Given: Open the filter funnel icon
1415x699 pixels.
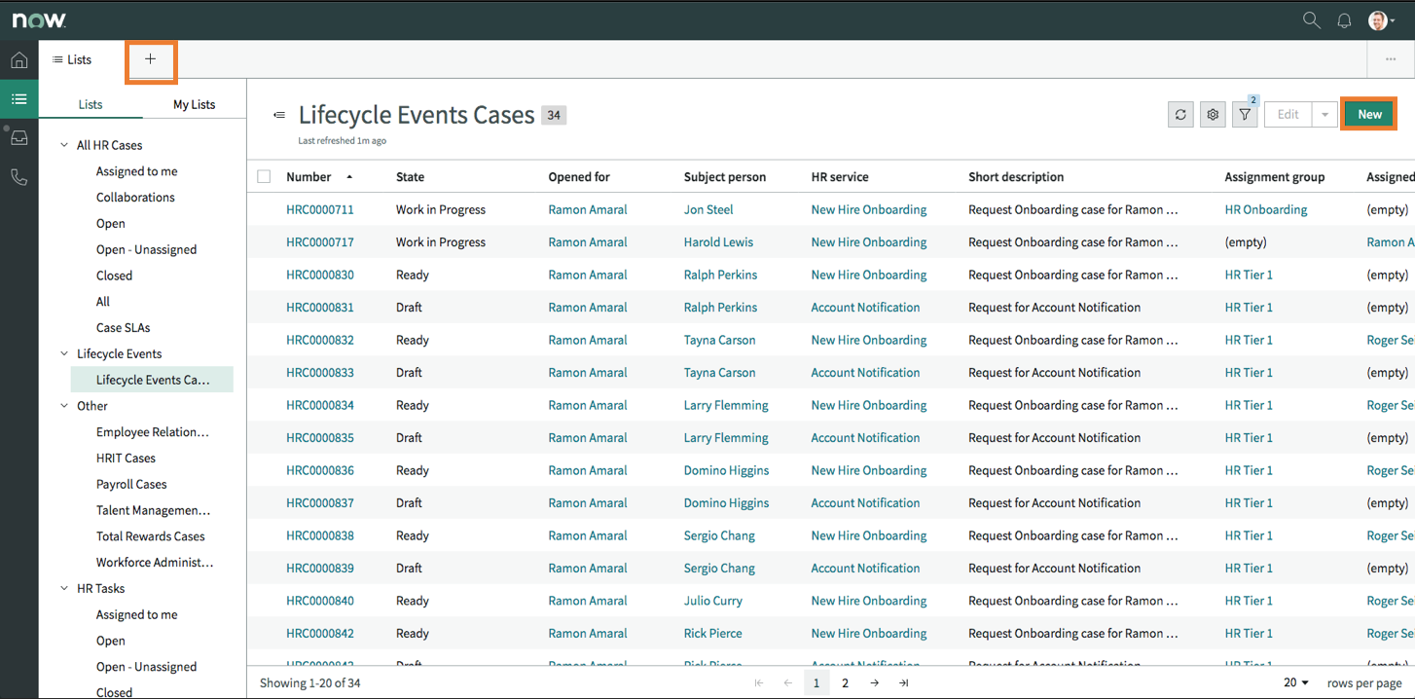Looking at the screenshot, I should [1245, 115].
